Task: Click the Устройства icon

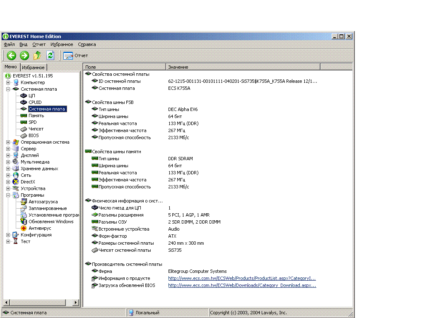Action: pos(16,188)
